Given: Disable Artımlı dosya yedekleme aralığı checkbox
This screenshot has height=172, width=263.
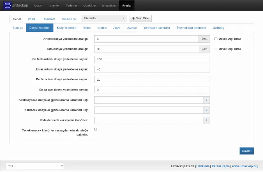Looking at the screenshot, I should pos(216,39).
